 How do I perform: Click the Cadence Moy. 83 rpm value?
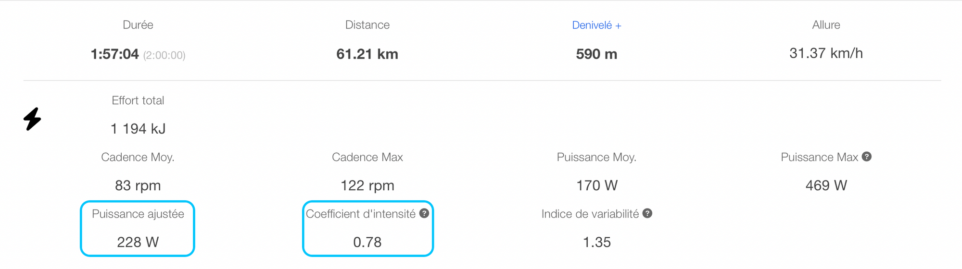pos(138,185)
